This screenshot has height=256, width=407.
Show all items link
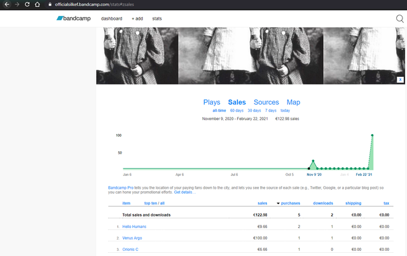click(x=162, y=203)
